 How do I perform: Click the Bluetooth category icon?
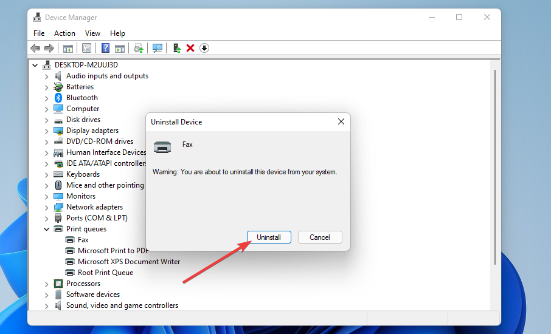(x=58, y=98)
